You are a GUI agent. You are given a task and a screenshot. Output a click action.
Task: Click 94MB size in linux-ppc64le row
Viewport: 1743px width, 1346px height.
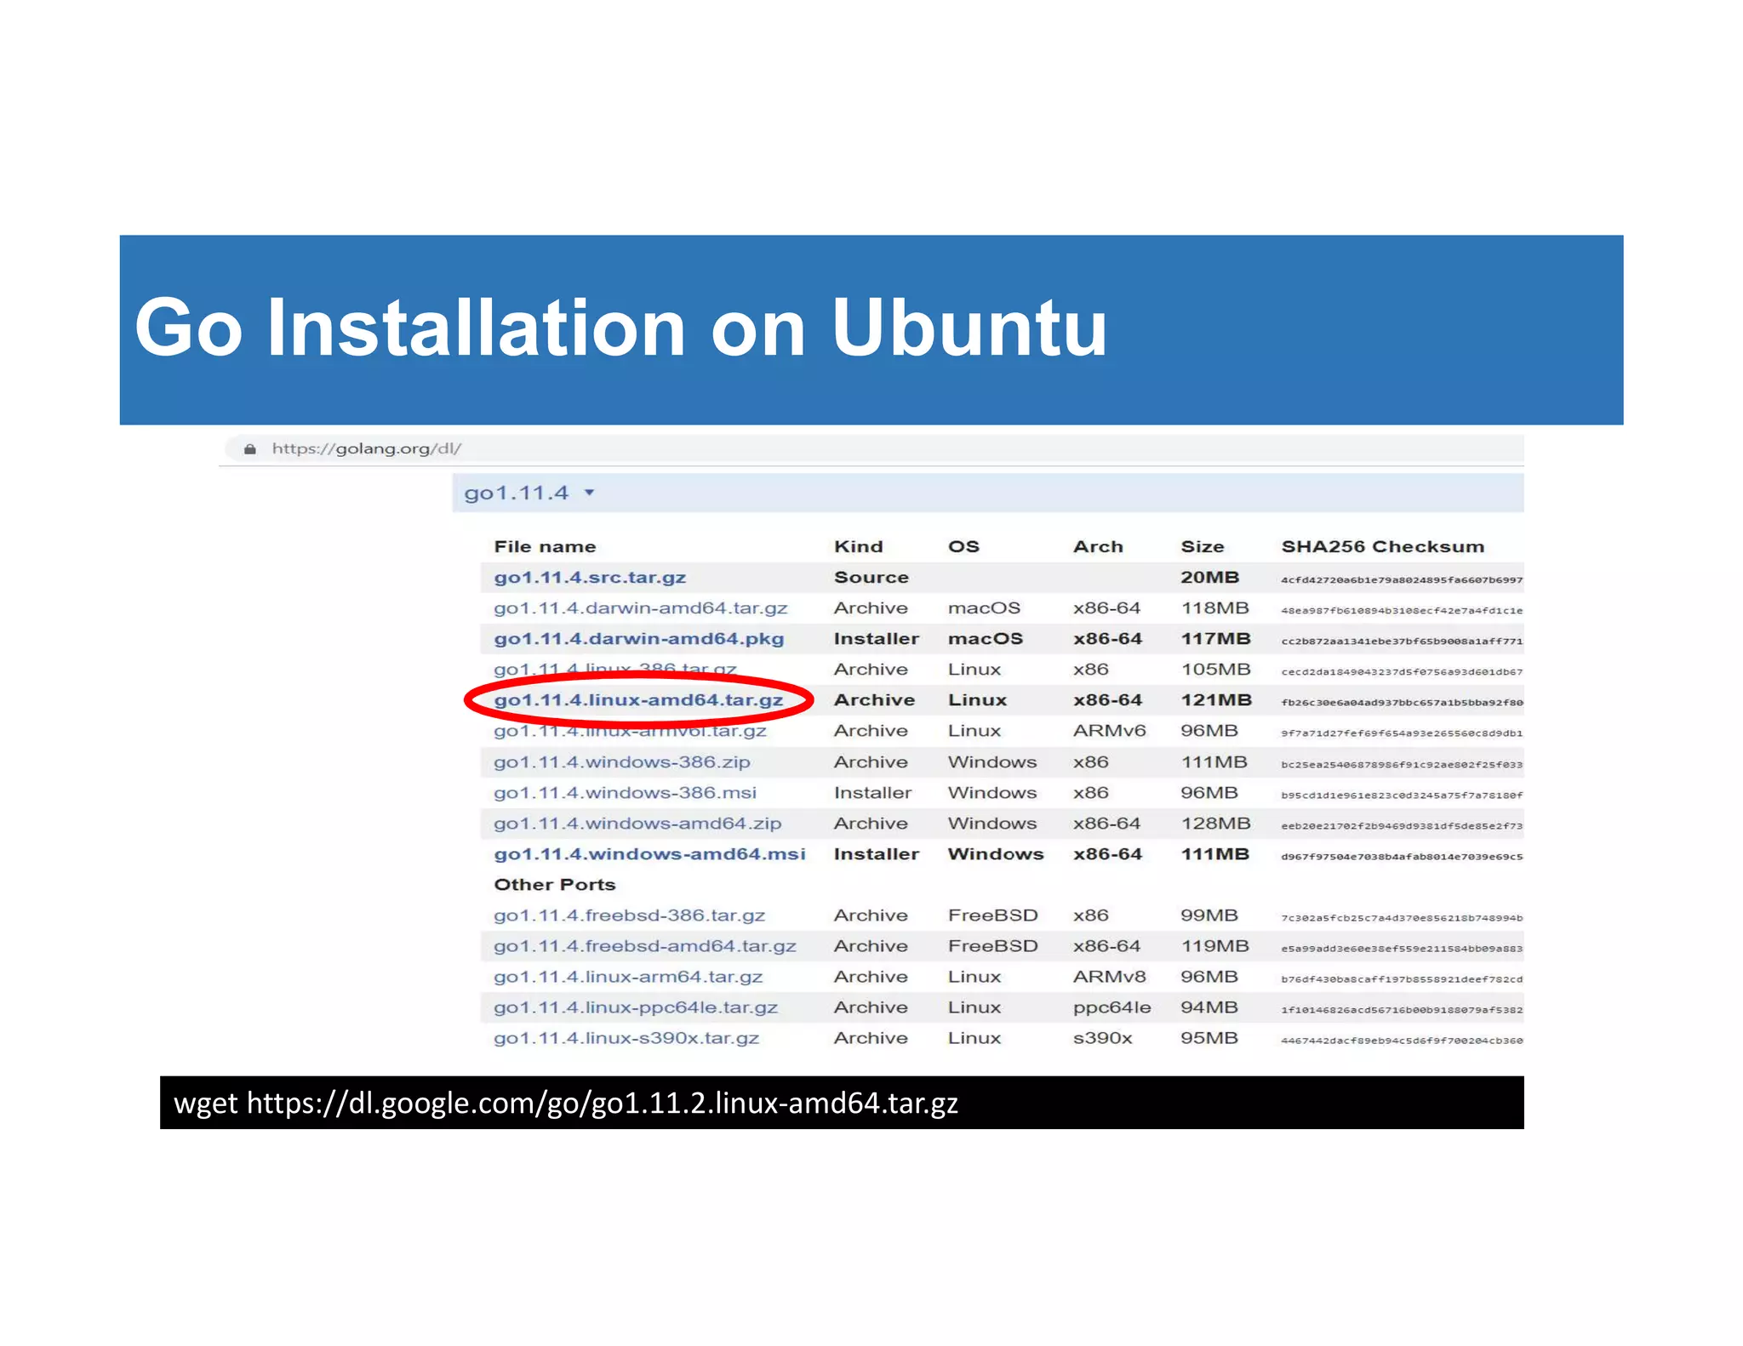click(x=1209, y=1007)
